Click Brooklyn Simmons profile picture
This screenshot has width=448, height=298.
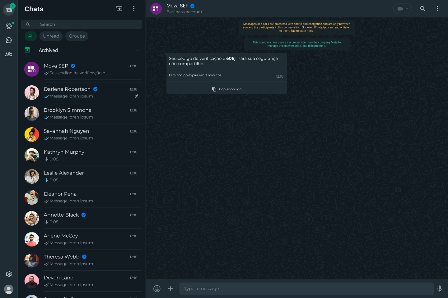click(x=32, y=114)
